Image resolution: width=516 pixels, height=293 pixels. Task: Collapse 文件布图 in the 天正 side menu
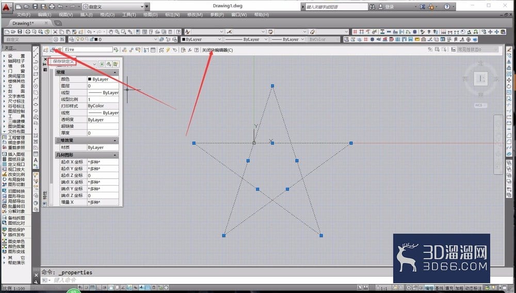click(16, 131)
